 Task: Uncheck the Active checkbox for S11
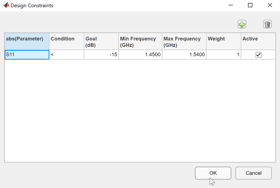258,55
